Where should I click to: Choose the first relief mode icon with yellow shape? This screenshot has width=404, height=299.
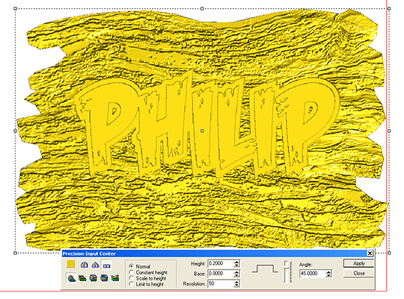pyautogui.click(x=71, y=278)
